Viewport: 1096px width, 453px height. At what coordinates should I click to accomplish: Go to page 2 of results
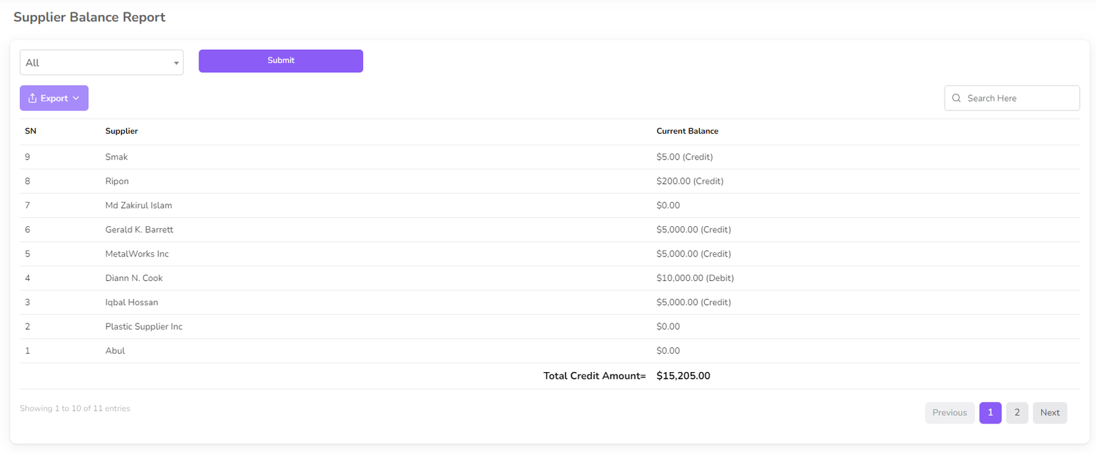coord(1017,413)
